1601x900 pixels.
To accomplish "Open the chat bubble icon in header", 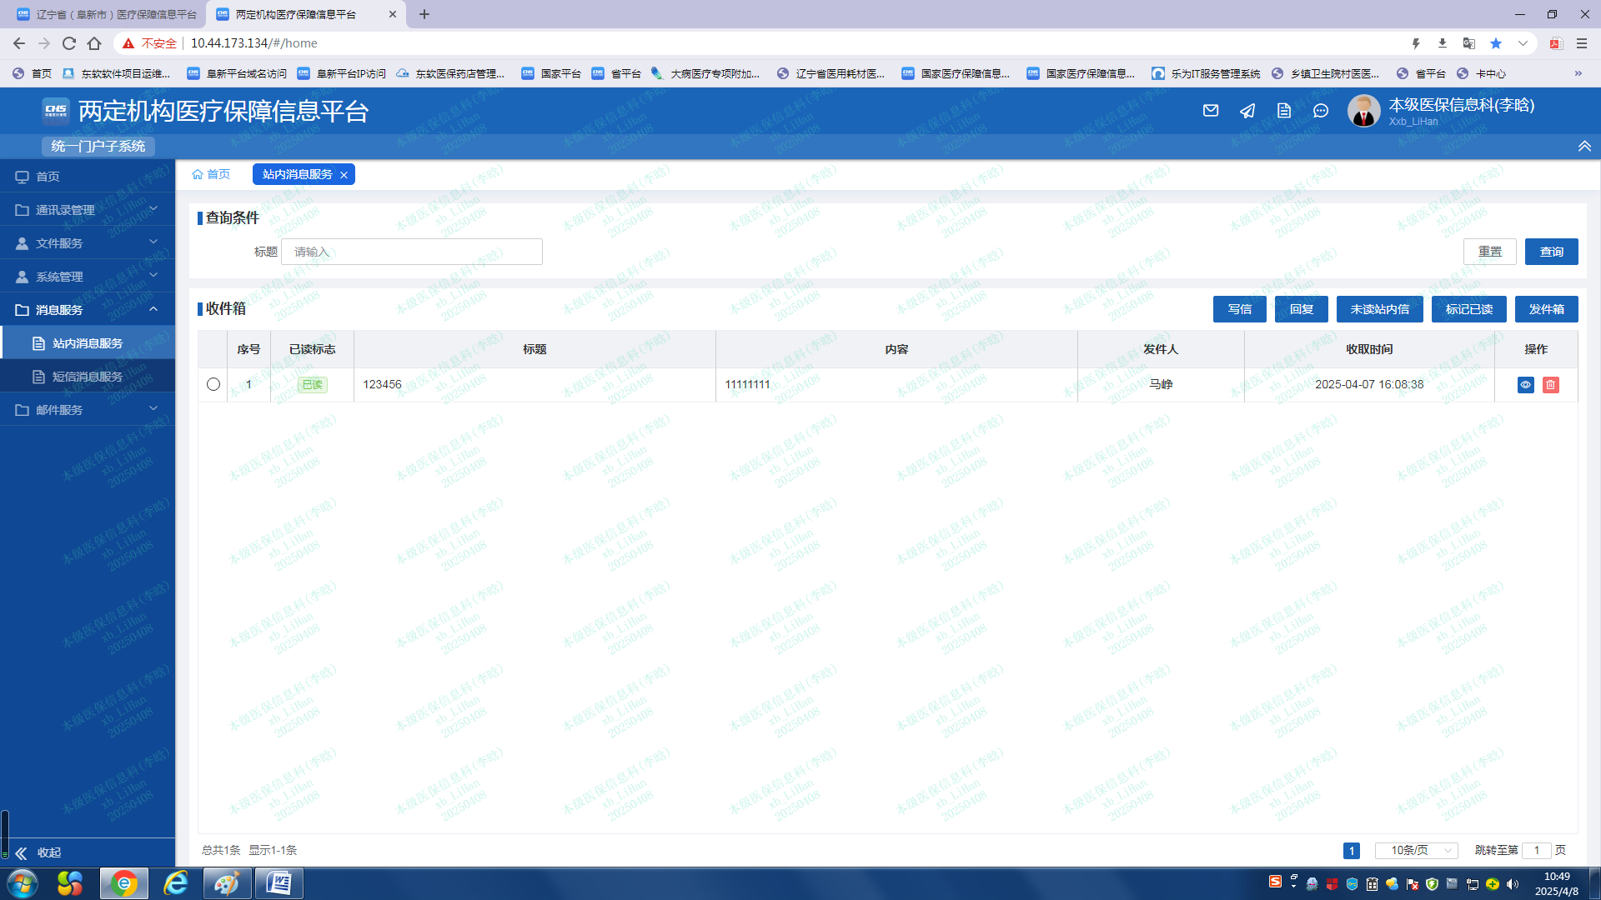I will (x=1321, y=110).
